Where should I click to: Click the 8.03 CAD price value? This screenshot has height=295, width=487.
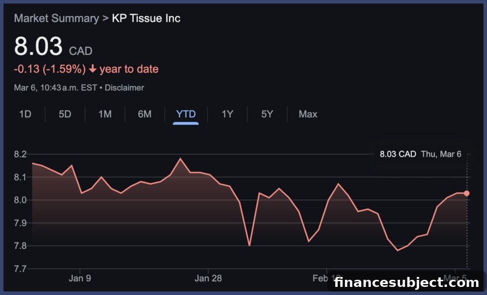pyautogui.click(x=53, y=46)
